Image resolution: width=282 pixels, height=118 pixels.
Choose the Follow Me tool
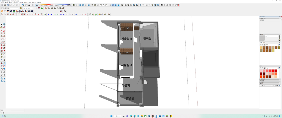(4, 48)
